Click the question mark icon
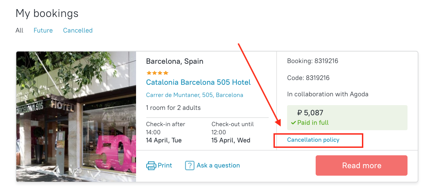 [189, 165]
